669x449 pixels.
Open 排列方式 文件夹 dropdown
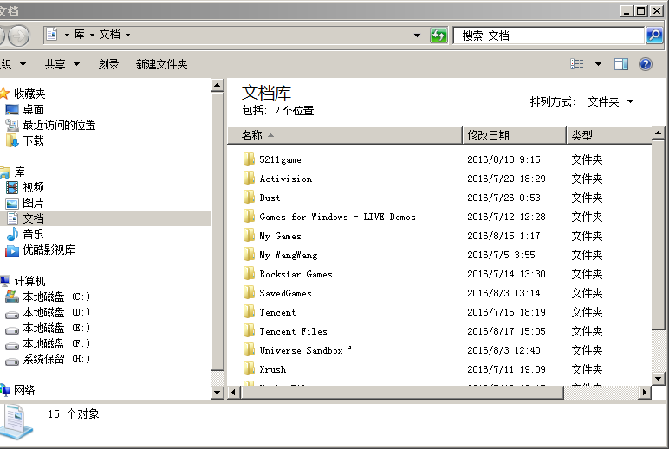pyautogui.click(x=611, y=101)
